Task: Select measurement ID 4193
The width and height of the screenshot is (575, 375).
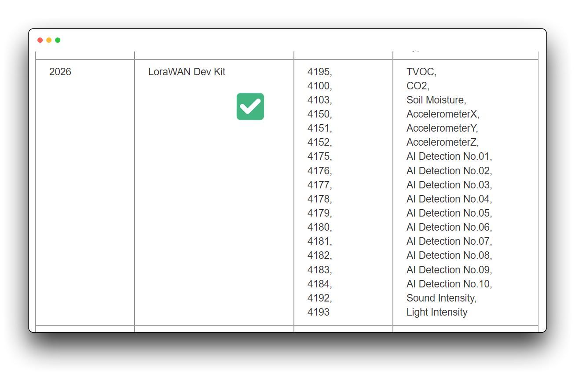Action: pyautogui.click(x=319, y=312)
